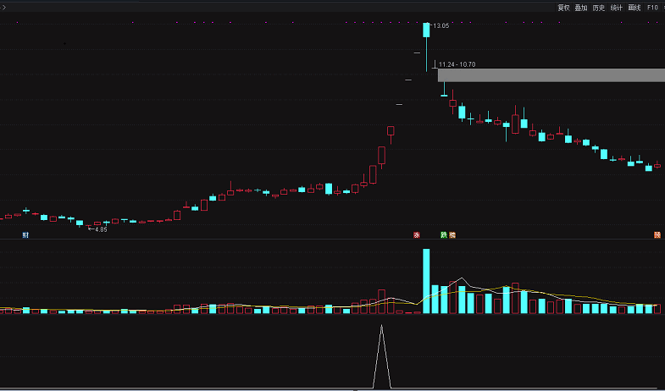Select the lowest candlestick near 4.85
This screenshot has width=665, height=391.
89,226
